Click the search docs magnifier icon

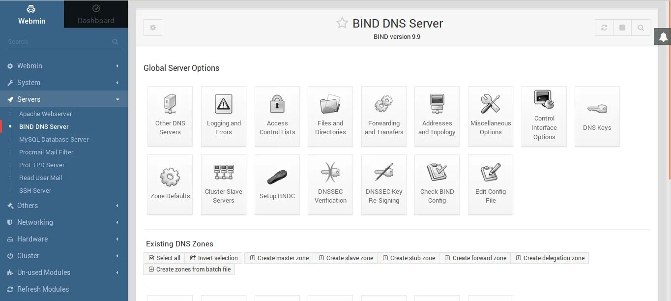coord(641,28)
